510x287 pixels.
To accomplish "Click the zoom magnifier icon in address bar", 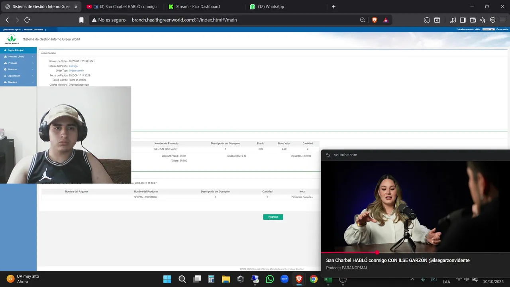I will pos(363,20).
